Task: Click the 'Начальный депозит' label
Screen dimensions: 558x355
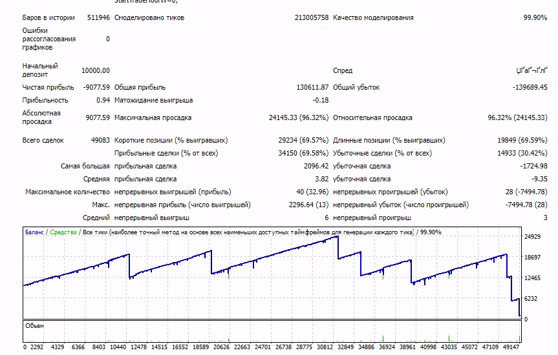Action: [40, 70]
